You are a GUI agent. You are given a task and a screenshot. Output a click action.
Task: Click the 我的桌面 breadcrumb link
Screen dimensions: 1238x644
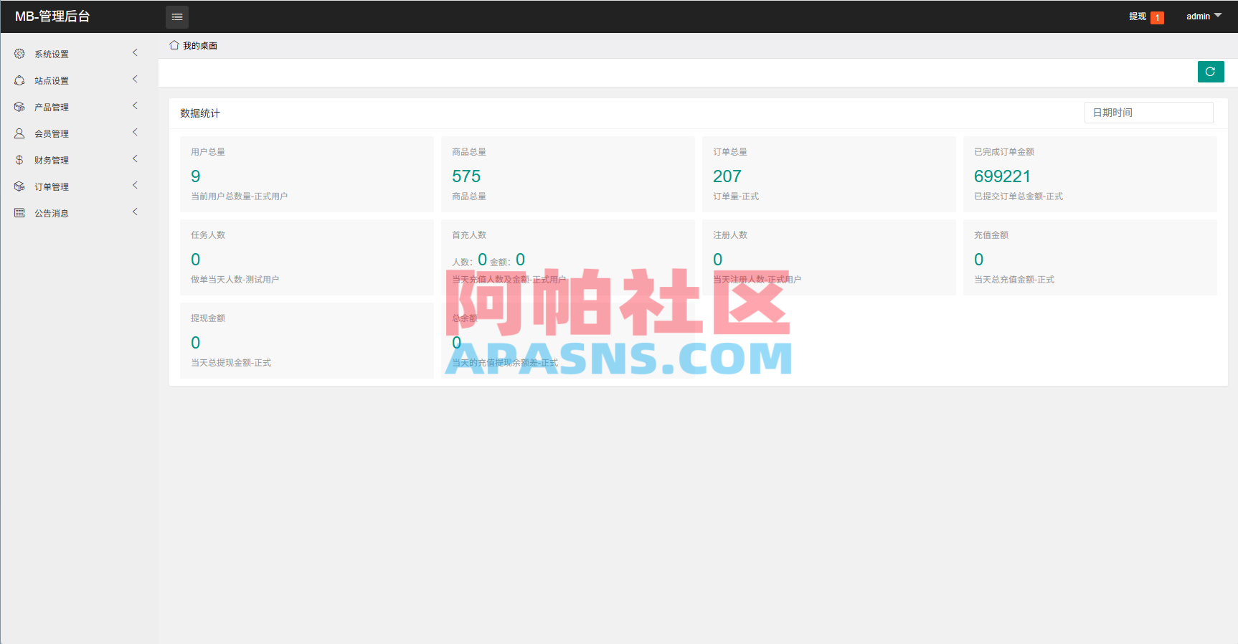[200, 46]
